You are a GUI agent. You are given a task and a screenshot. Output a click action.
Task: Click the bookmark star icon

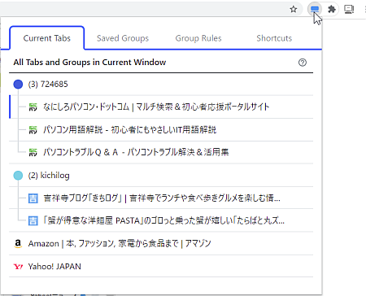[x=294, y=10]
